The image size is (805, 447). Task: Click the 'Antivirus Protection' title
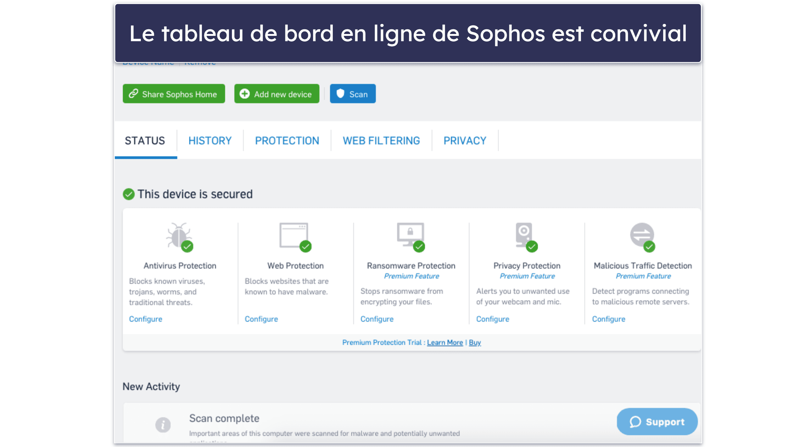[x=180, y=265]
